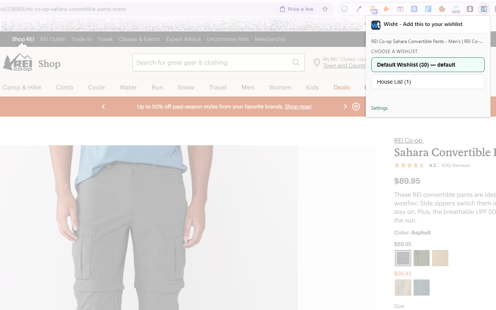Go to previous promo banner

(103, 107)
